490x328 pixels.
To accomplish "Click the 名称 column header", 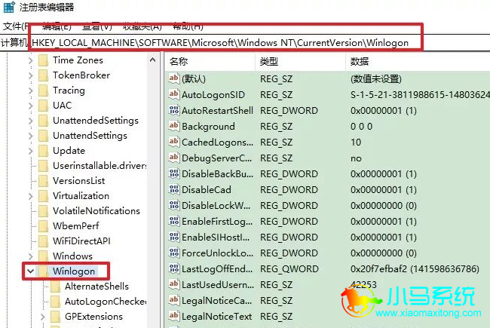I will tap(210, 61).
